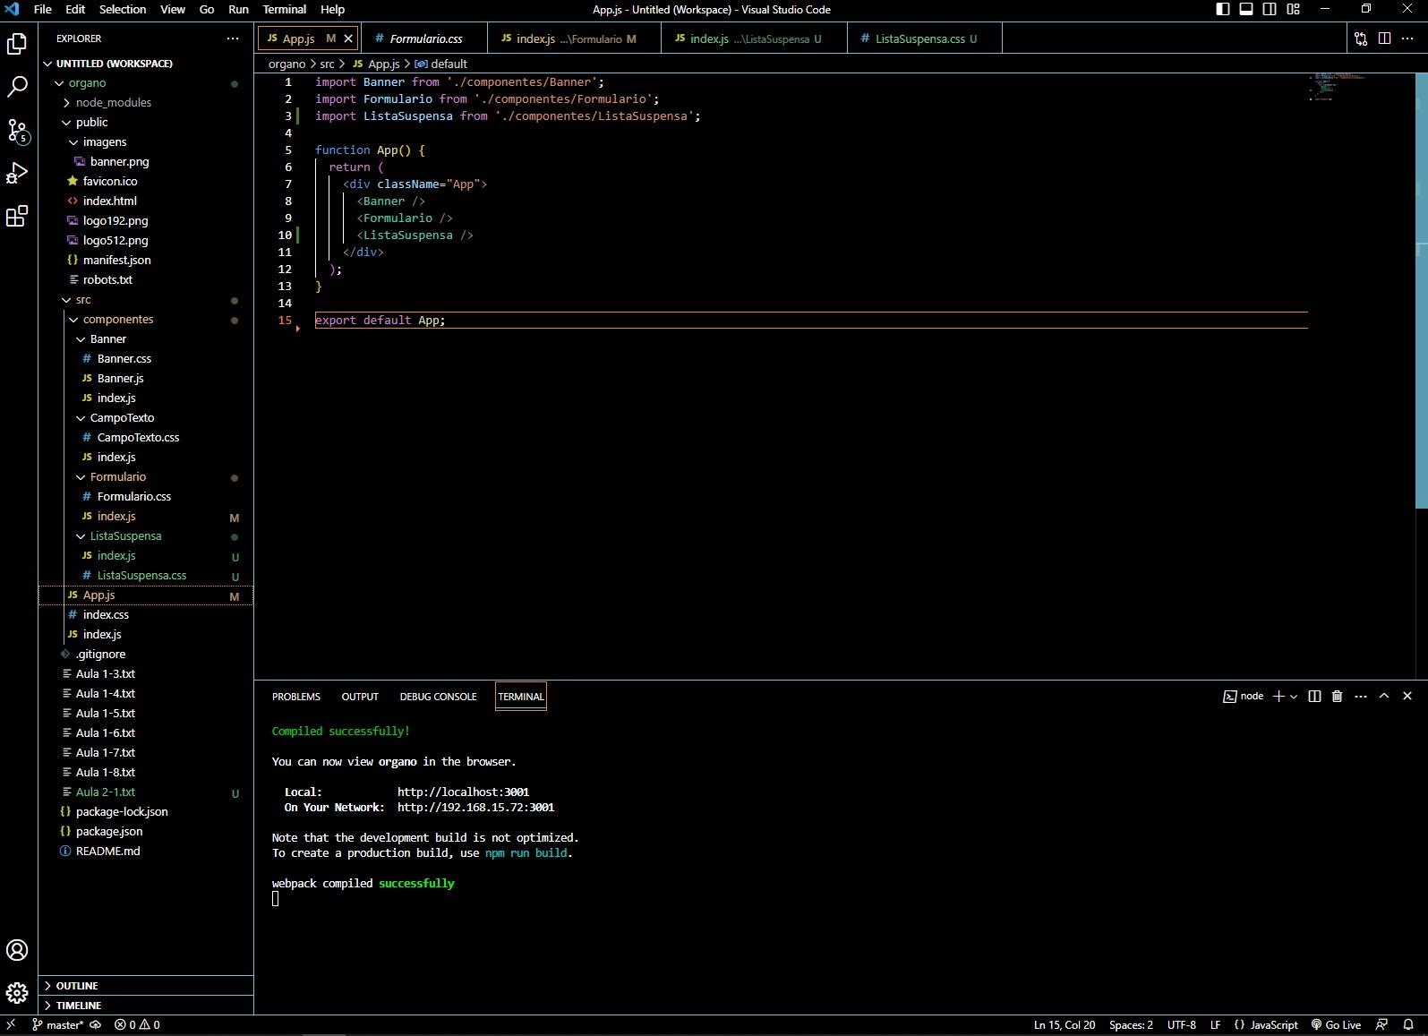Open the Extensions view

[17, 216]
